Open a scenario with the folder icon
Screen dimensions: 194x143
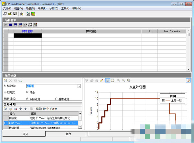[10, 14]
